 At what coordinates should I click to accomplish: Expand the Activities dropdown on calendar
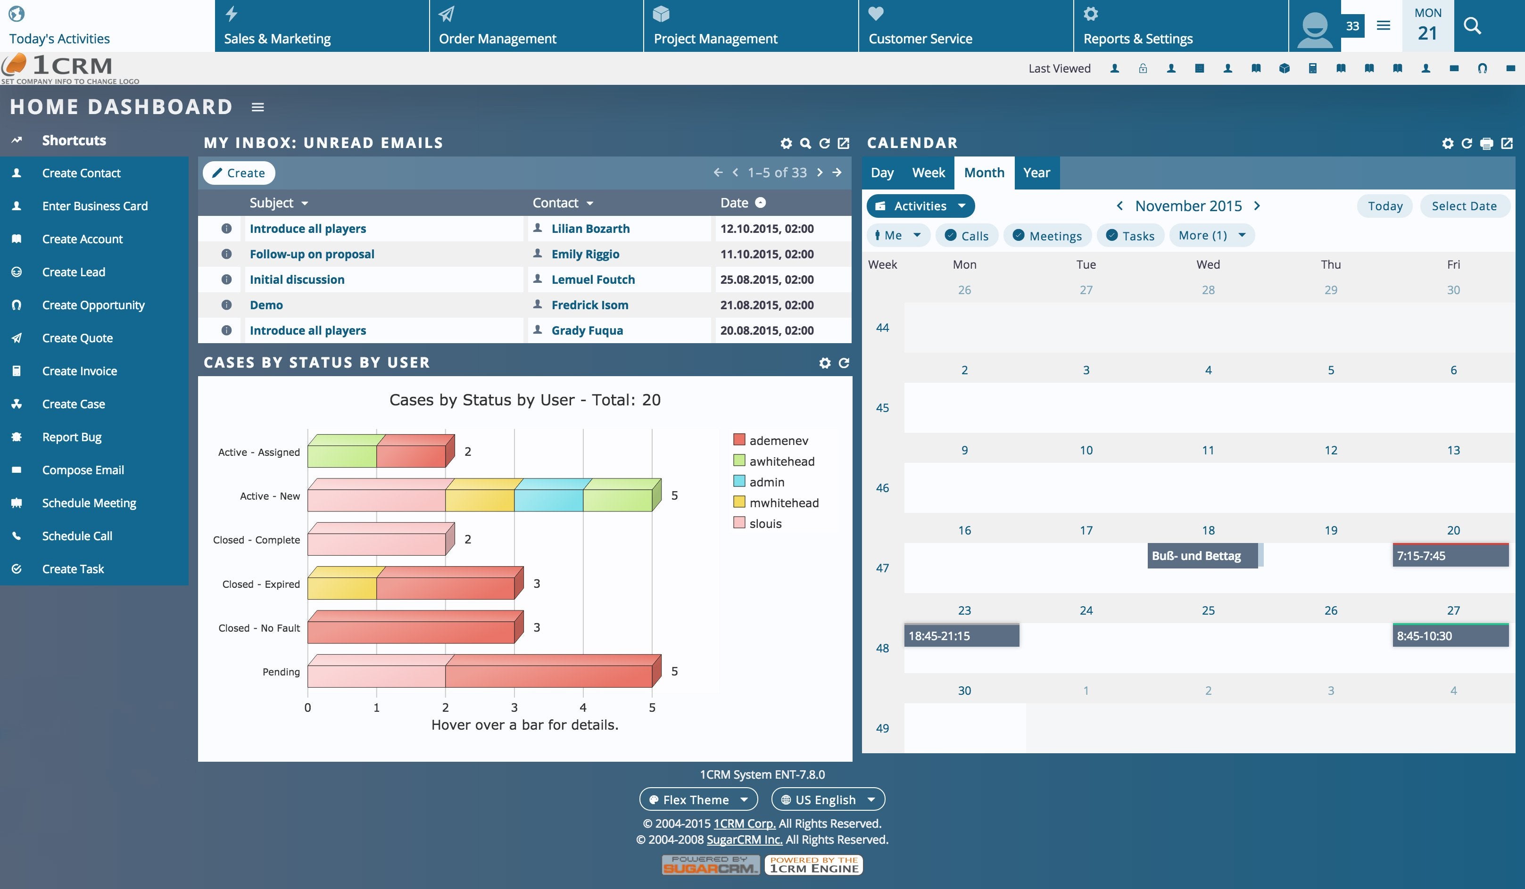point(920,206)
